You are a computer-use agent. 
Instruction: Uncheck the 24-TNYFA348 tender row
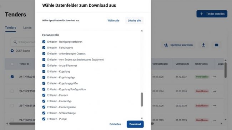point(12,77)
